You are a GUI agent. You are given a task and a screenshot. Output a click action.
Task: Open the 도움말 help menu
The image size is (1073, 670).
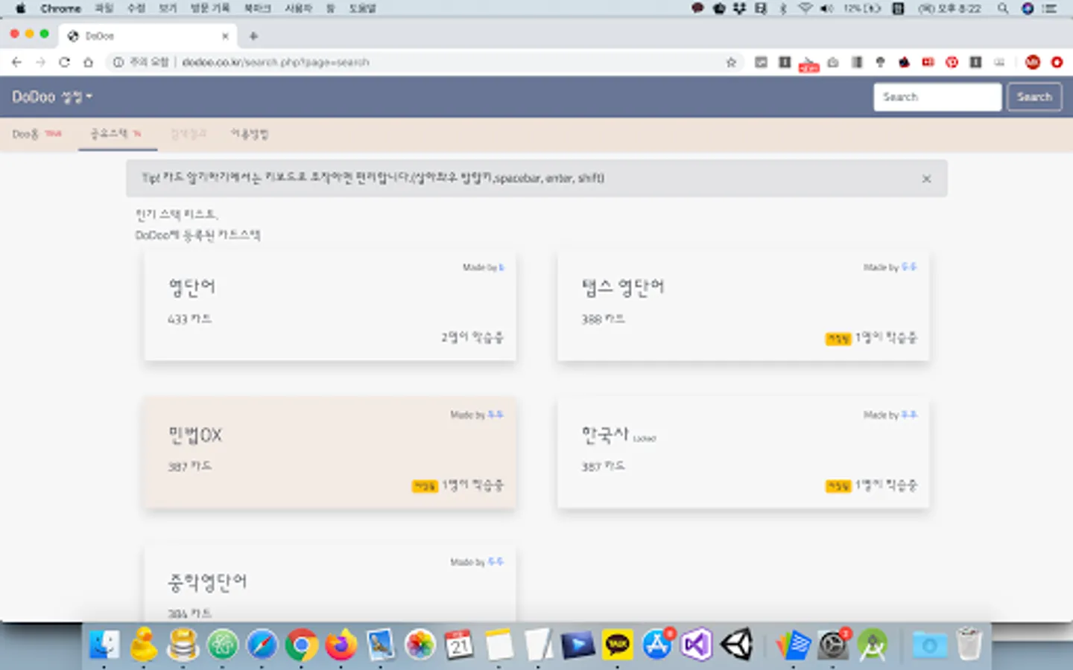click(x=363, y=8)
